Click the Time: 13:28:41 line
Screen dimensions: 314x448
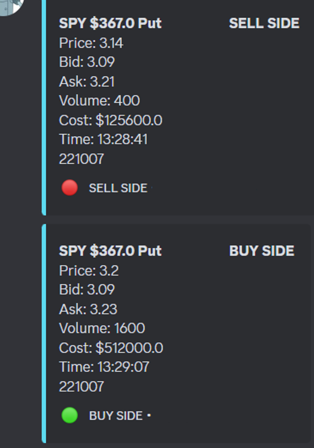(103, 139)
